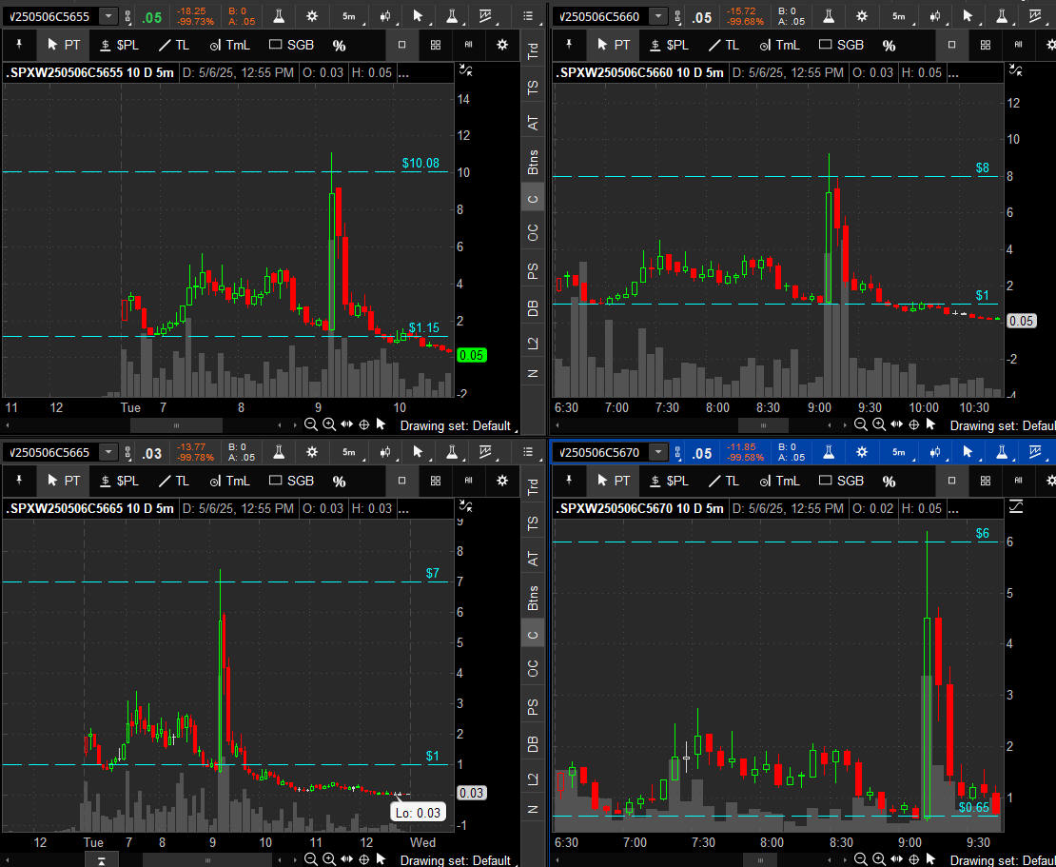The image size is (1056, 867).
Task: Open the L2 side tab in the lower panel
Action: pos(533,777)
